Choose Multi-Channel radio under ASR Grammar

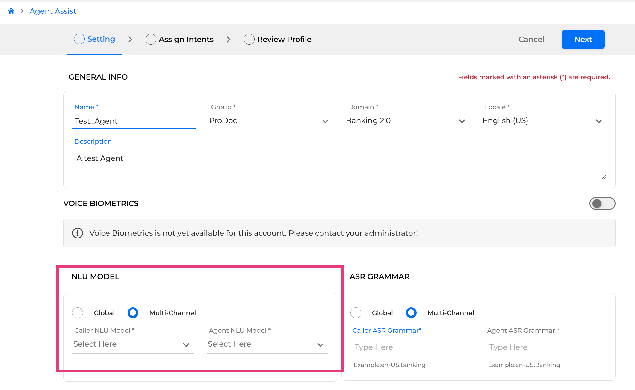click(411, 313)
